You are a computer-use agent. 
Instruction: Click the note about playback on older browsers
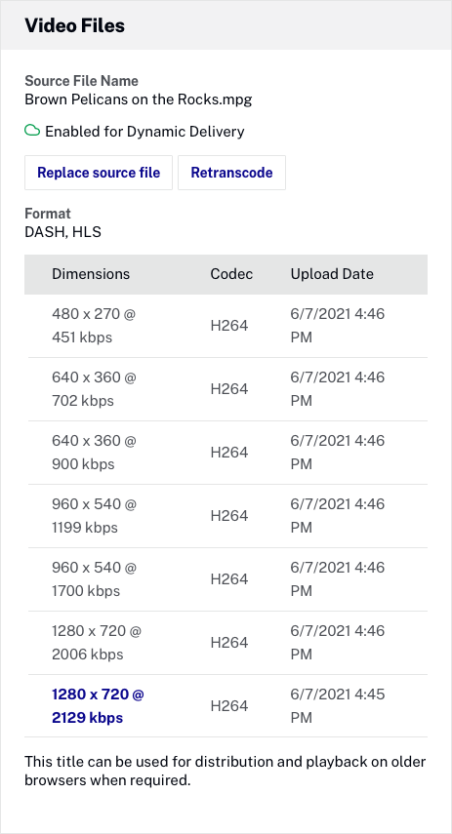[226, 772]
